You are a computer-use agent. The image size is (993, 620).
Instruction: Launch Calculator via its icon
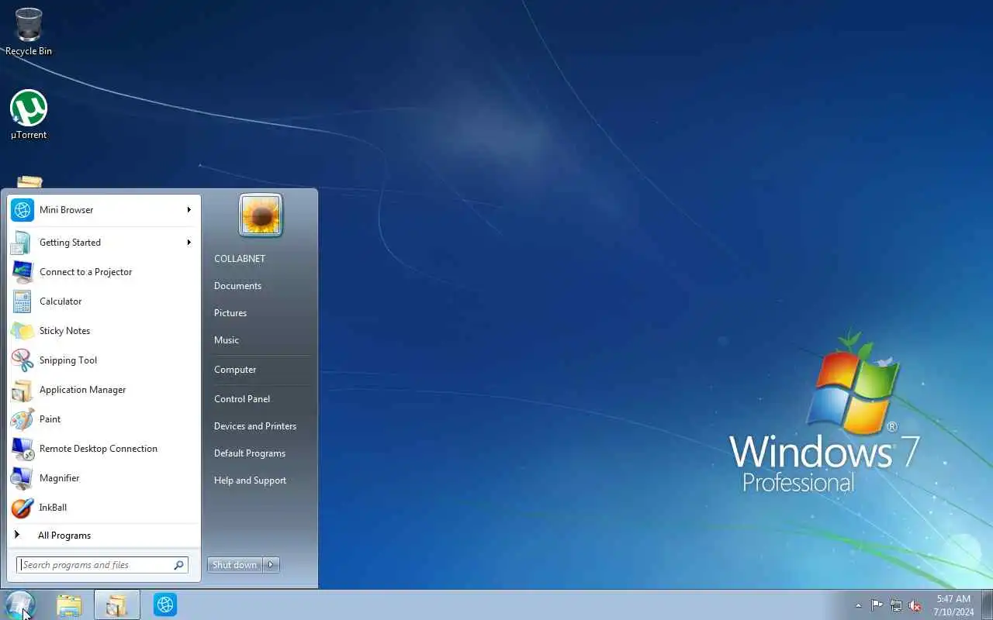tap(22, 301)
